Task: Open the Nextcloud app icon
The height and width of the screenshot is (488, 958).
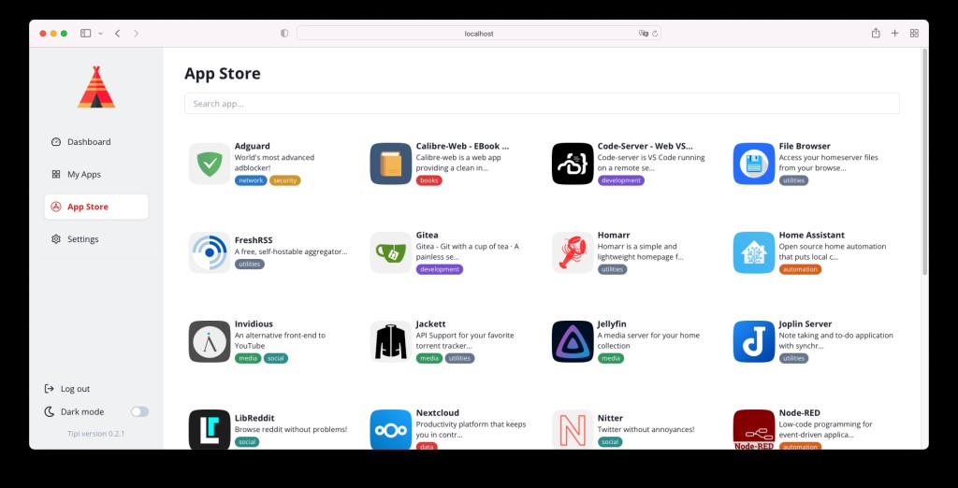Action: click(x=391, y=430)
